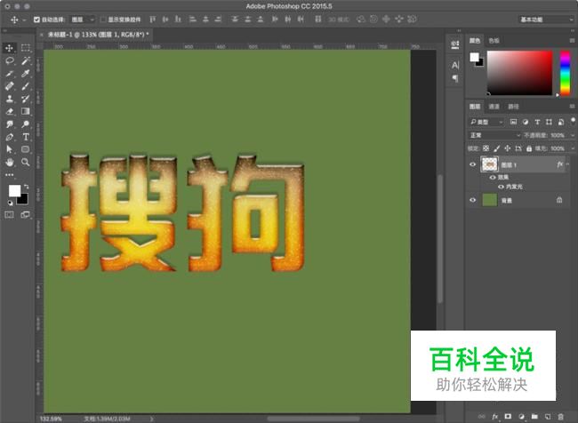
Task: Reset toolbox colors to default black and white
Action: [x=11, y=203]
